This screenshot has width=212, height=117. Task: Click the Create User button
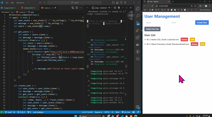coord(202,22)
